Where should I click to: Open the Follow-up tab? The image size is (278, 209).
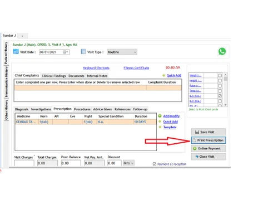140,109
